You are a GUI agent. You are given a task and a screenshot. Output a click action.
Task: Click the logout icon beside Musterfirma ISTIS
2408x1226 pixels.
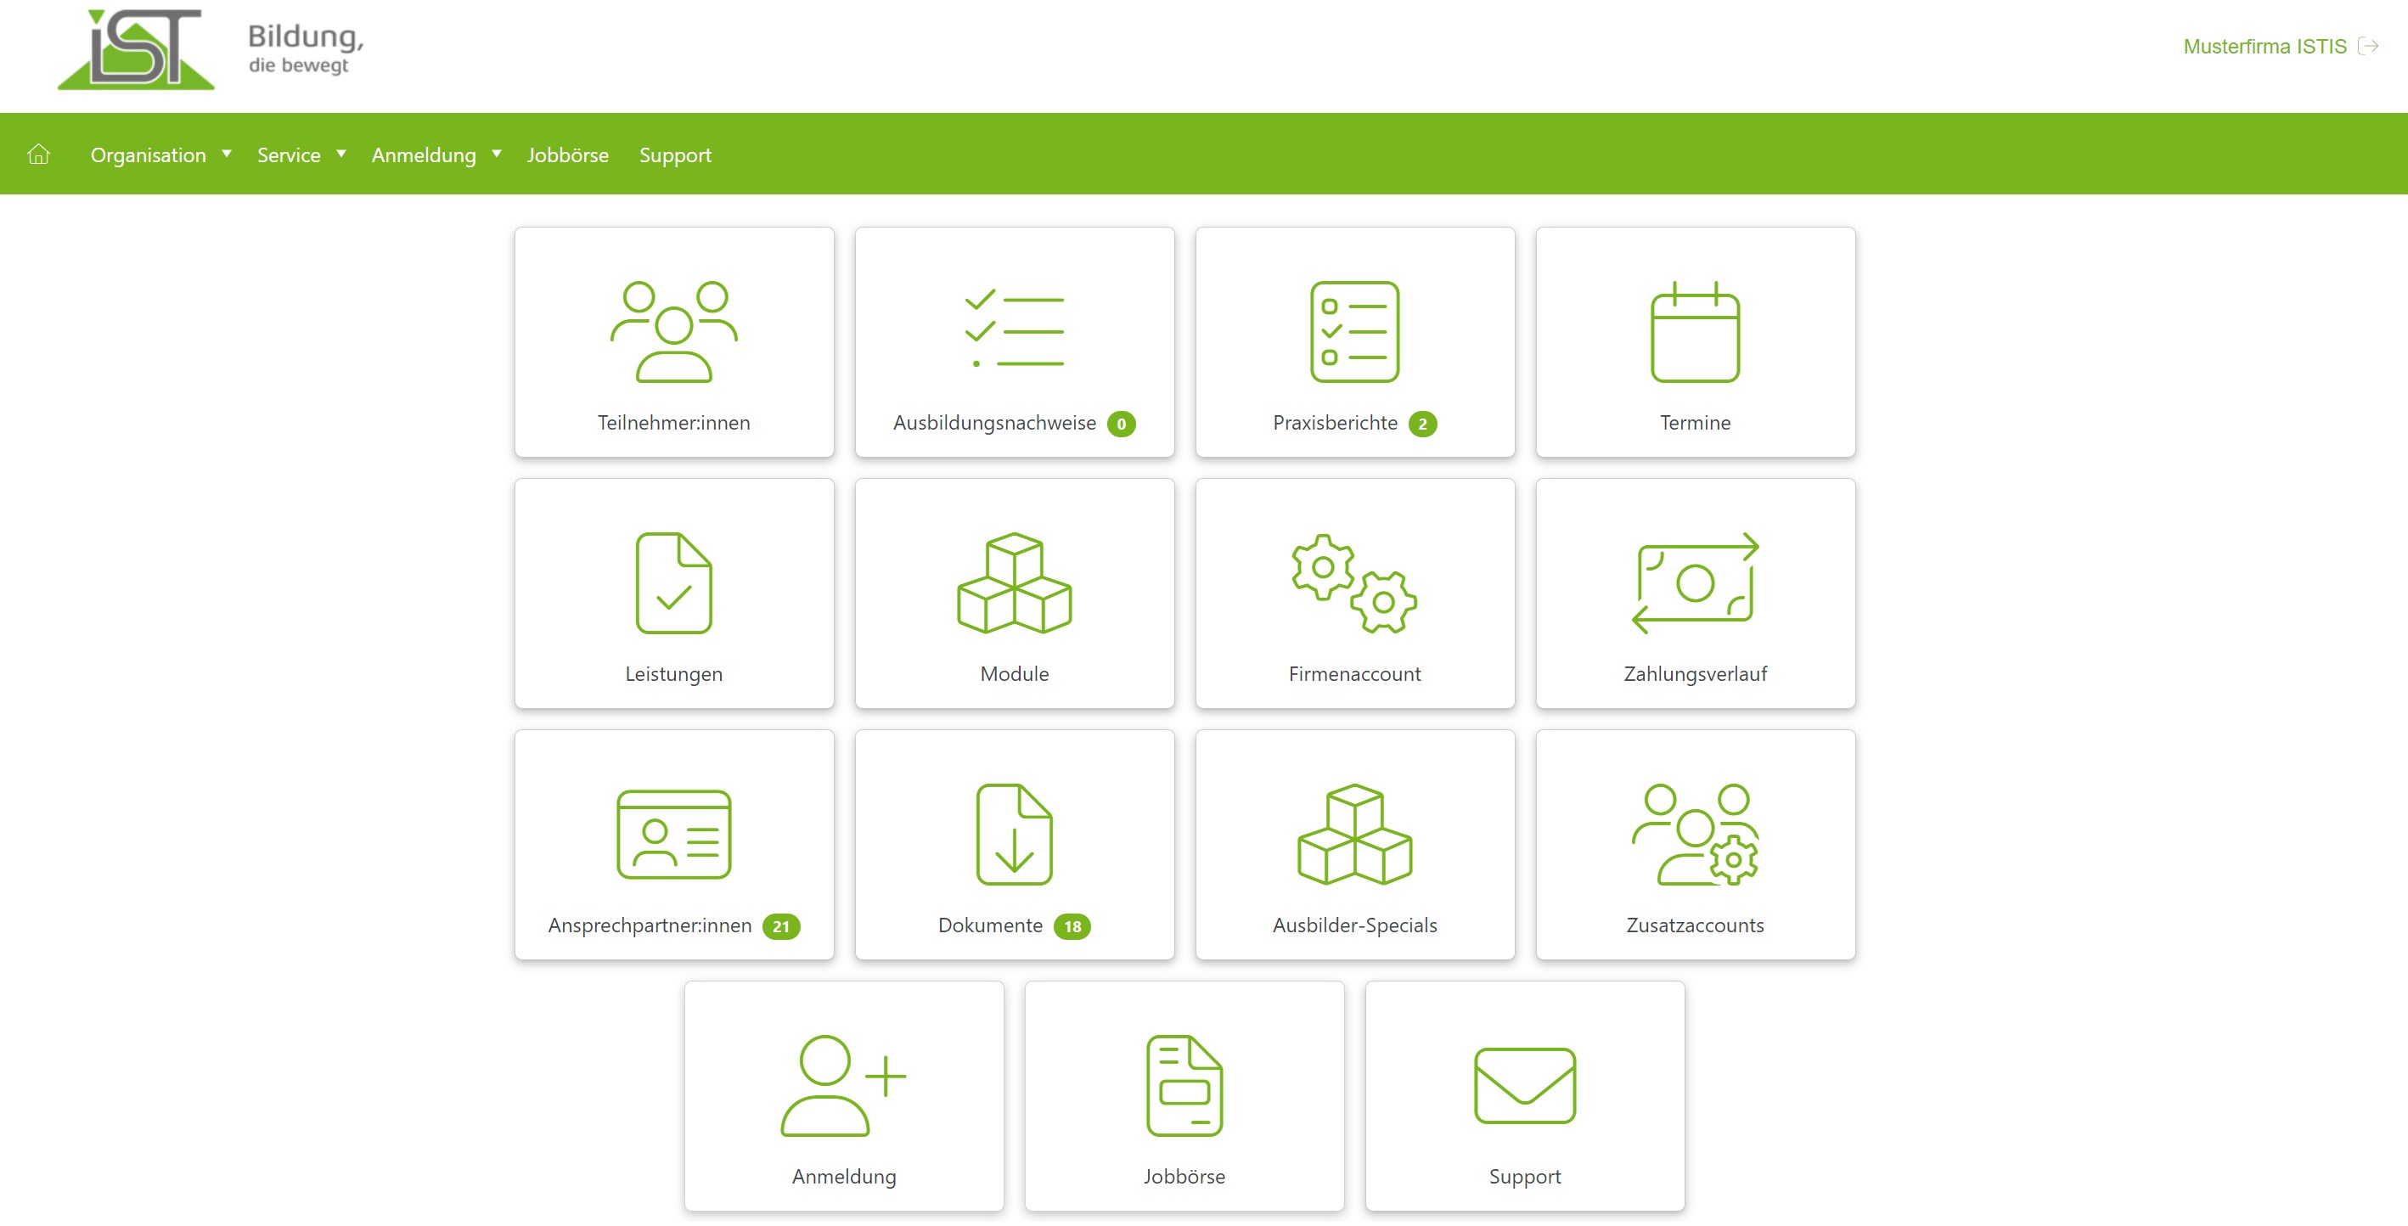(2368, 46)
